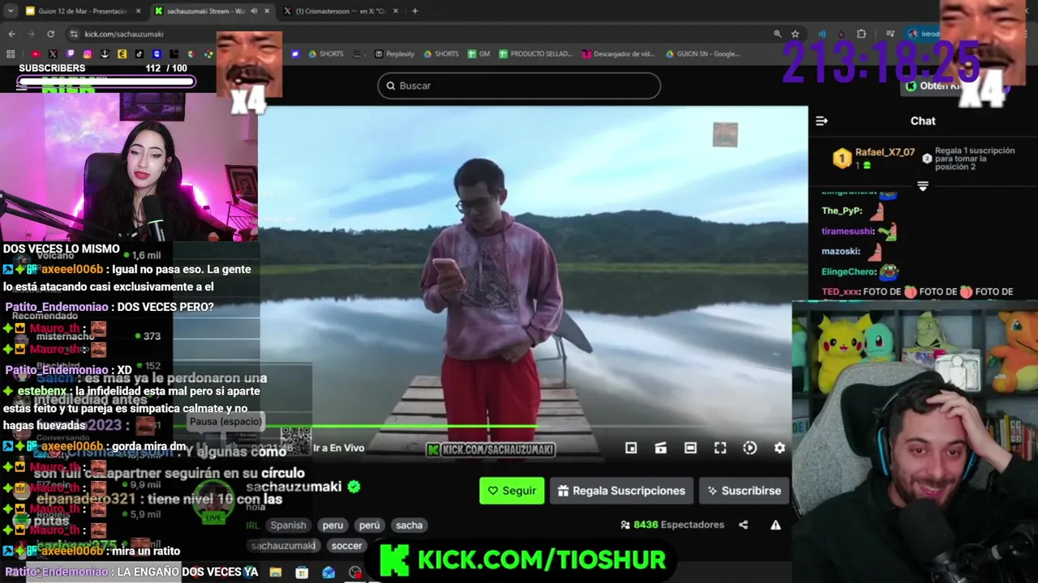Select the sacha tag
Image resolution: width=1038 pixels, height=583 pixels.
click(x=409, y=526)
